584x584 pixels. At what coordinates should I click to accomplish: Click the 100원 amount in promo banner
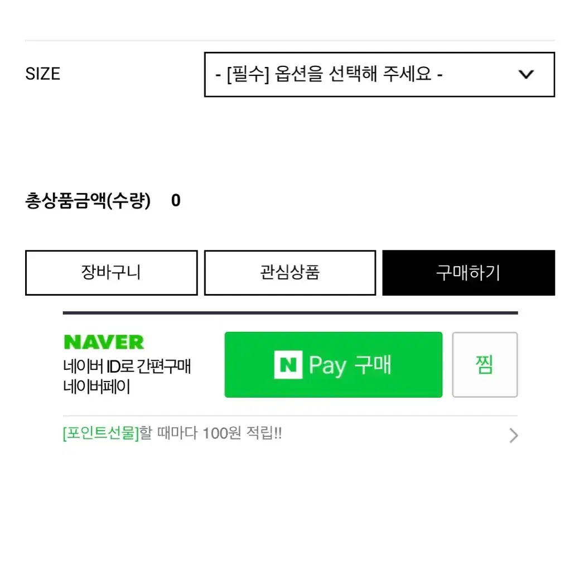click(x=222, y=433)
